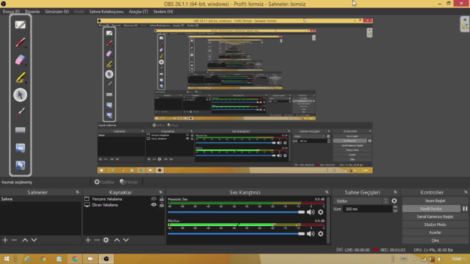Add a new source with plus icon

[x=88, y=240]
